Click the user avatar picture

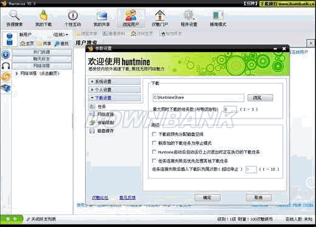pyautogui.click(x=10, y=39)
